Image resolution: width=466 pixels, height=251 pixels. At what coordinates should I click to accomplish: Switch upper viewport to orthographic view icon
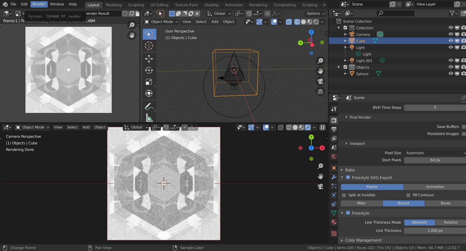click(x=320, y=92)
